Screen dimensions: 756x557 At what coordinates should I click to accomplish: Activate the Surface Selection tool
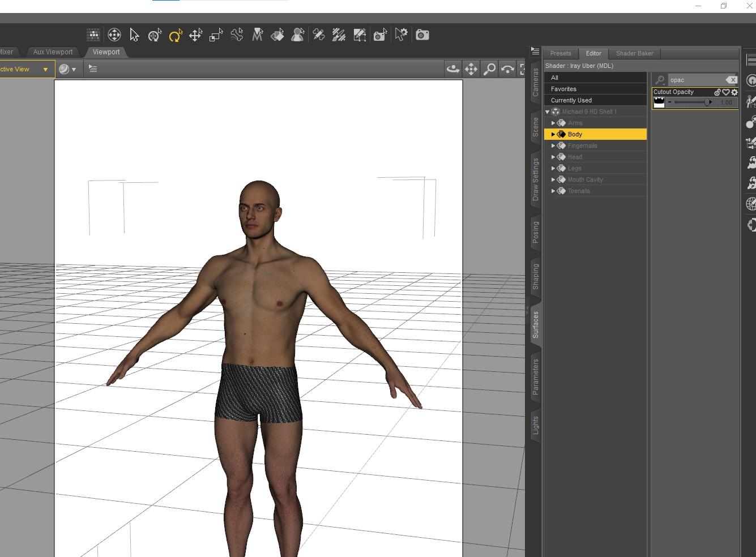(x=277, y=35)
